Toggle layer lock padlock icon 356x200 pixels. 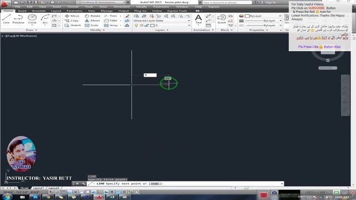click(x=147, y=26)
